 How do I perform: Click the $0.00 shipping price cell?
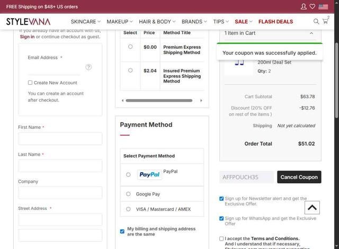pyautogui.click(x=150, y=47)
